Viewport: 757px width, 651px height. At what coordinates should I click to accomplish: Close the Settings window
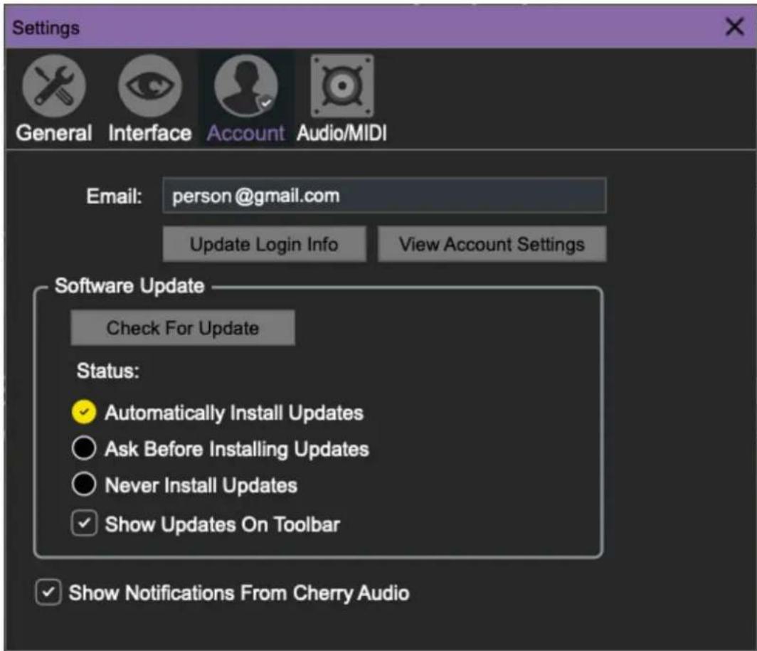point(734,26)
